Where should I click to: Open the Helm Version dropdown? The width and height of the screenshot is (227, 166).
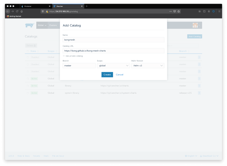pos(148,65)
